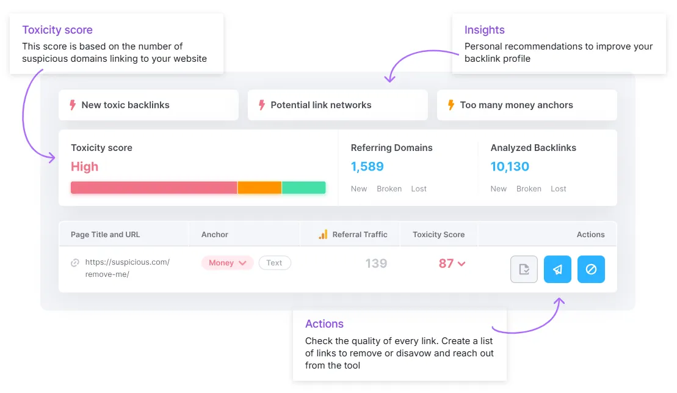The image size is (677, 393).
Task: Click Lost under Referring Domains
Action: (x=419, y=188)
